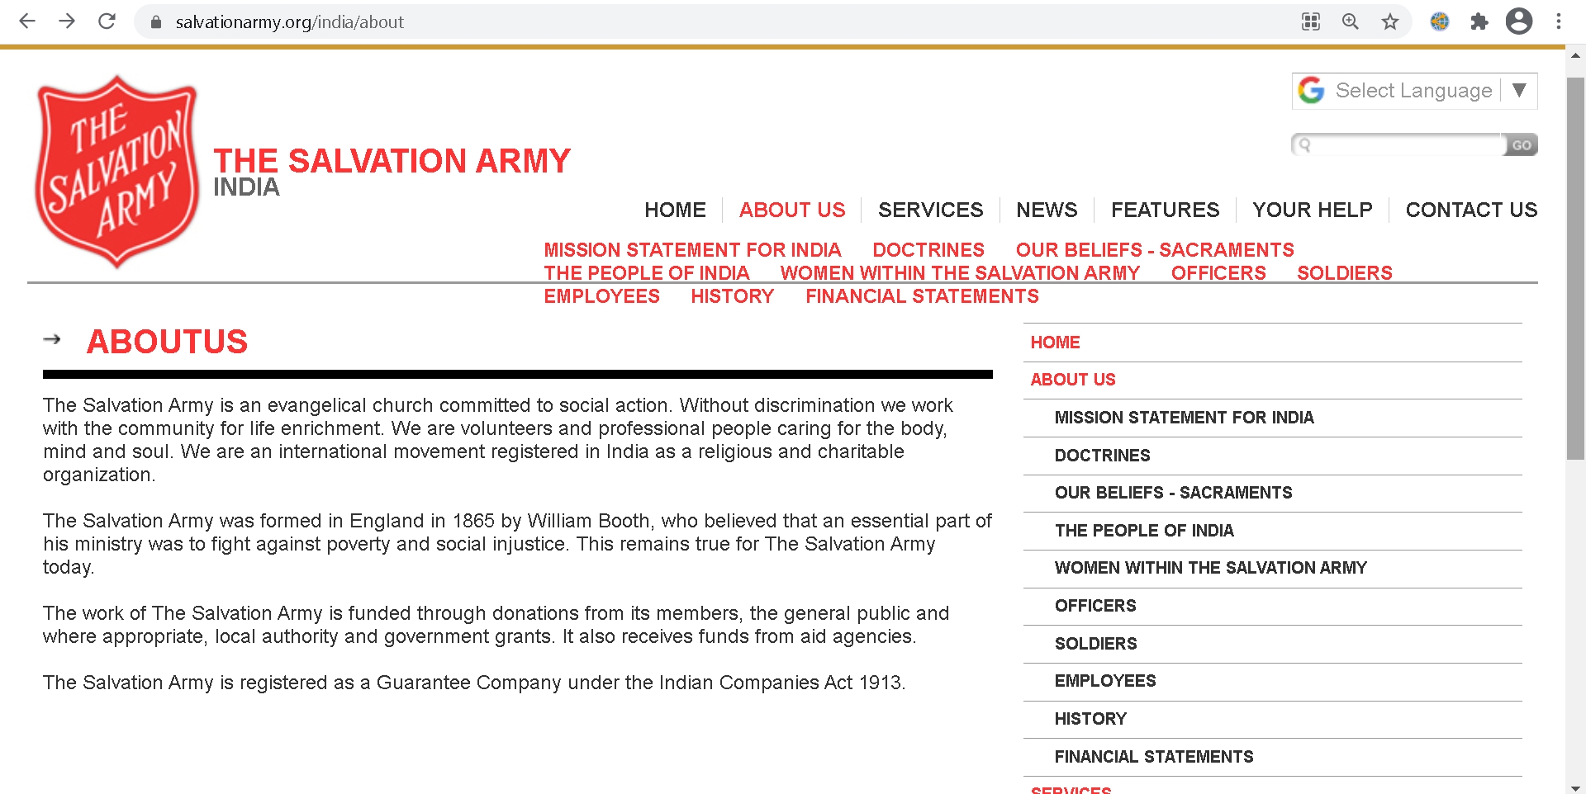Open red SOLDIERS submenu link
Image resolution: width=1586 pixels, height=794 pixels.
point(1344,273)
